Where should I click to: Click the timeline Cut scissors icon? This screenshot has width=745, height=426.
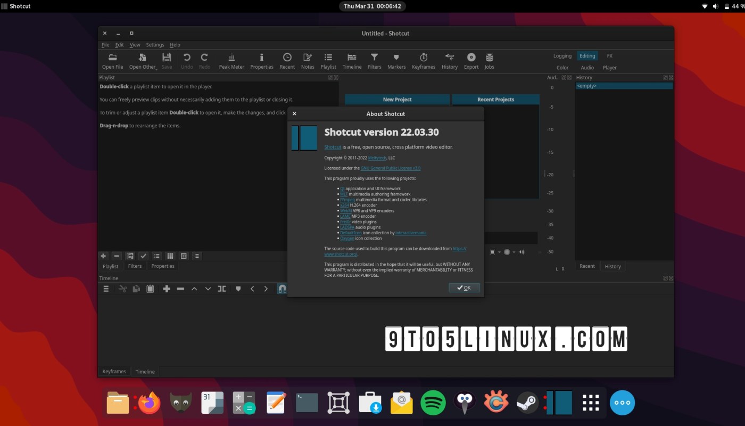[122, 289]
